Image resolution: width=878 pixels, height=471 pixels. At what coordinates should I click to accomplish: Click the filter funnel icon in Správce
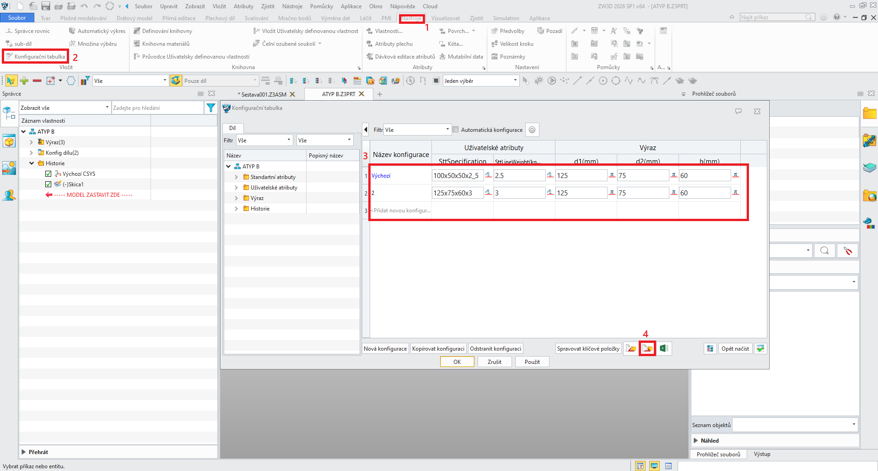pos(210,108)
